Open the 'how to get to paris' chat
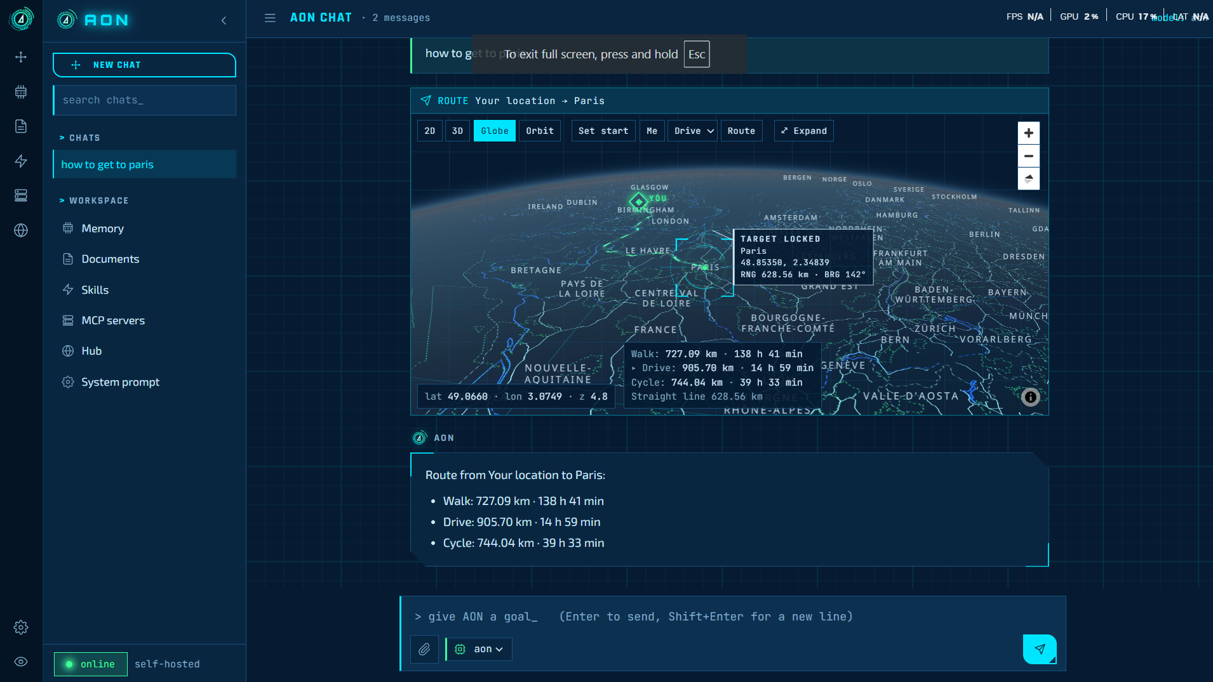 144,164
